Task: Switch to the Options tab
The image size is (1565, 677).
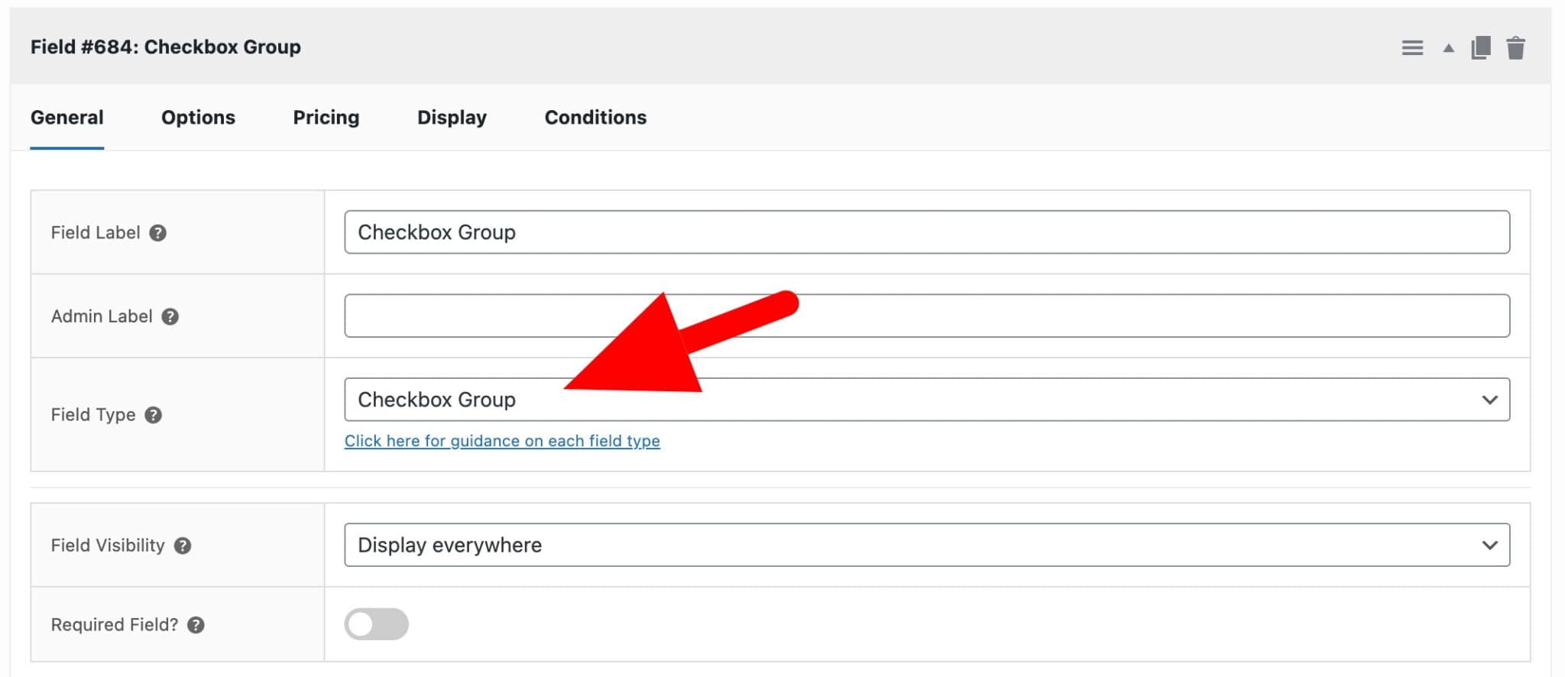Action: click(x=198, y=118)
